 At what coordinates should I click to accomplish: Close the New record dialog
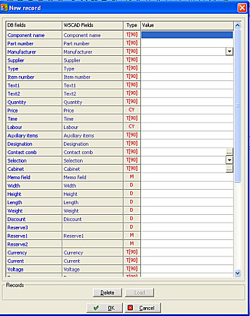(x=242, y=8)
